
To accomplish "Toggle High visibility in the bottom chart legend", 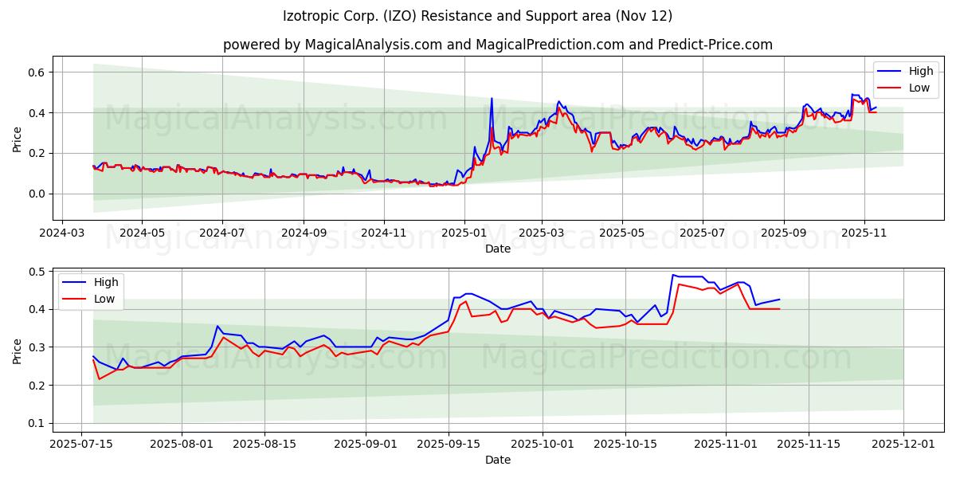I will [104, 282].
